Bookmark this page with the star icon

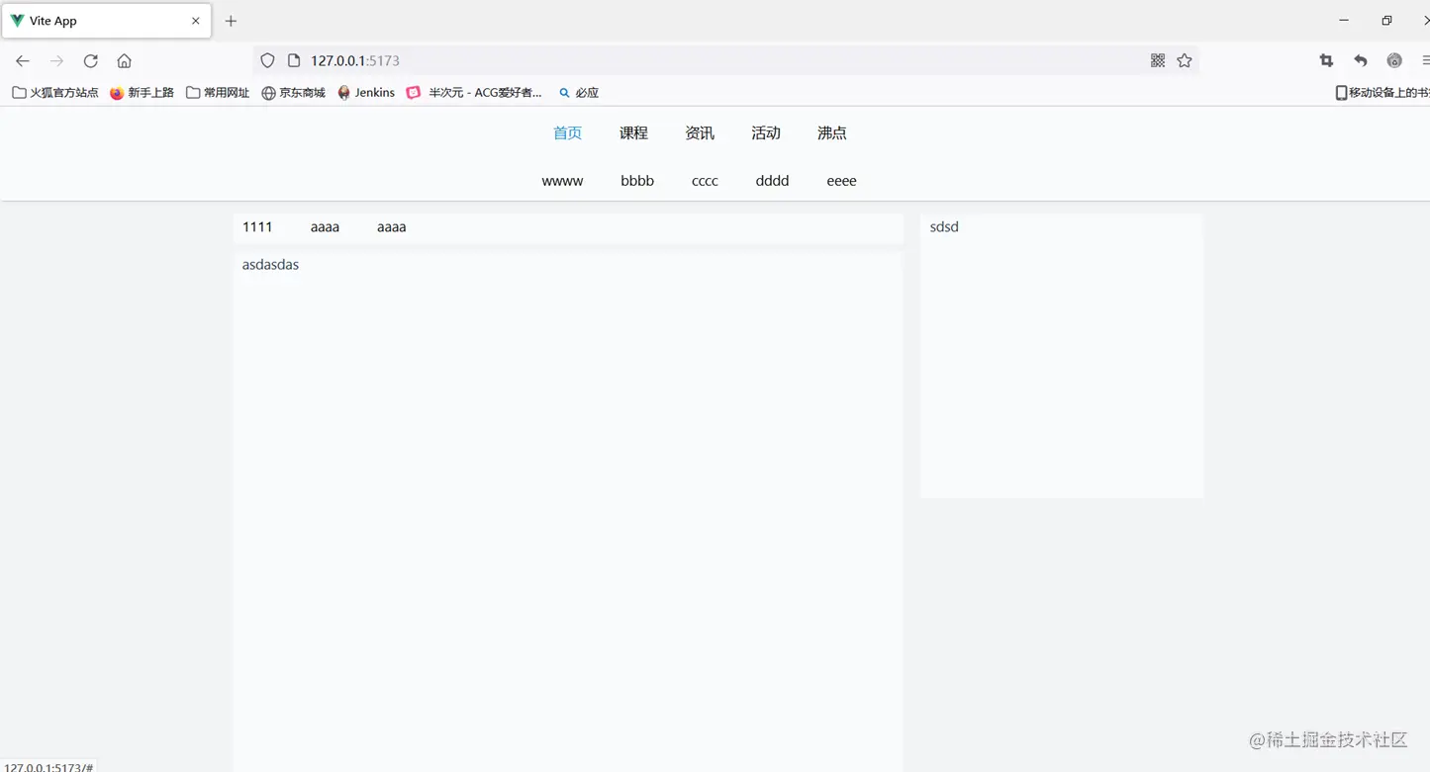pos(1185,60)
